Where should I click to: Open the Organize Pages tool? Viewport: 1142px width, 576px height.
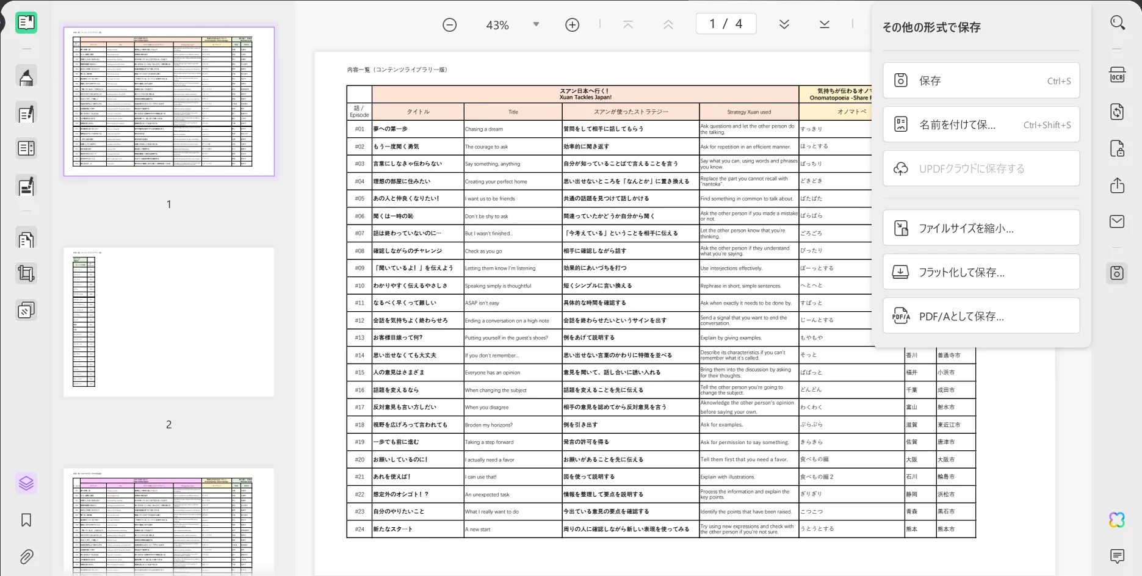coord(26,239)
